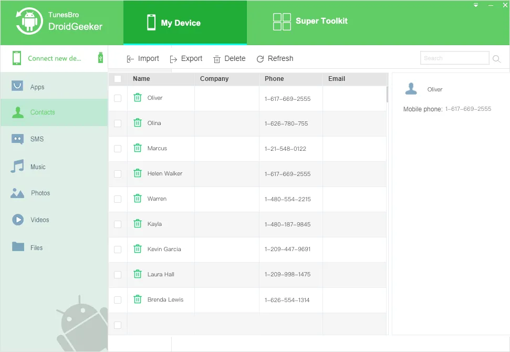
Task: Click the magnifier icon to search contacts
Action: click(x=496, y=59)
